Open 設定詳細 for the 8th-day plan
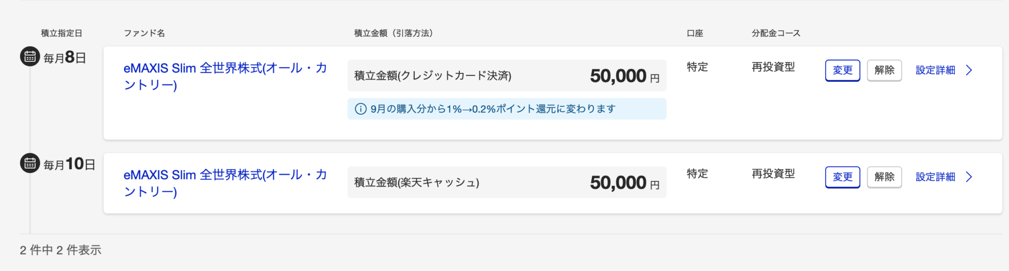Viewport: 1009px width, 271px height. pyautogui.click(x=935, y=70)
